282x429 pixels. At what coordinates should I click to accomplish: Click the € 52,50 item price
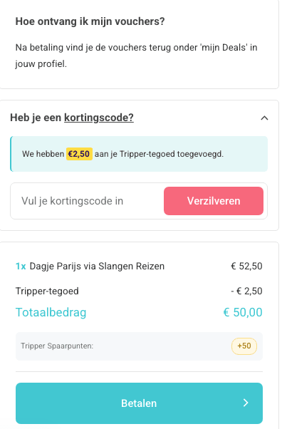click(246, 267)
